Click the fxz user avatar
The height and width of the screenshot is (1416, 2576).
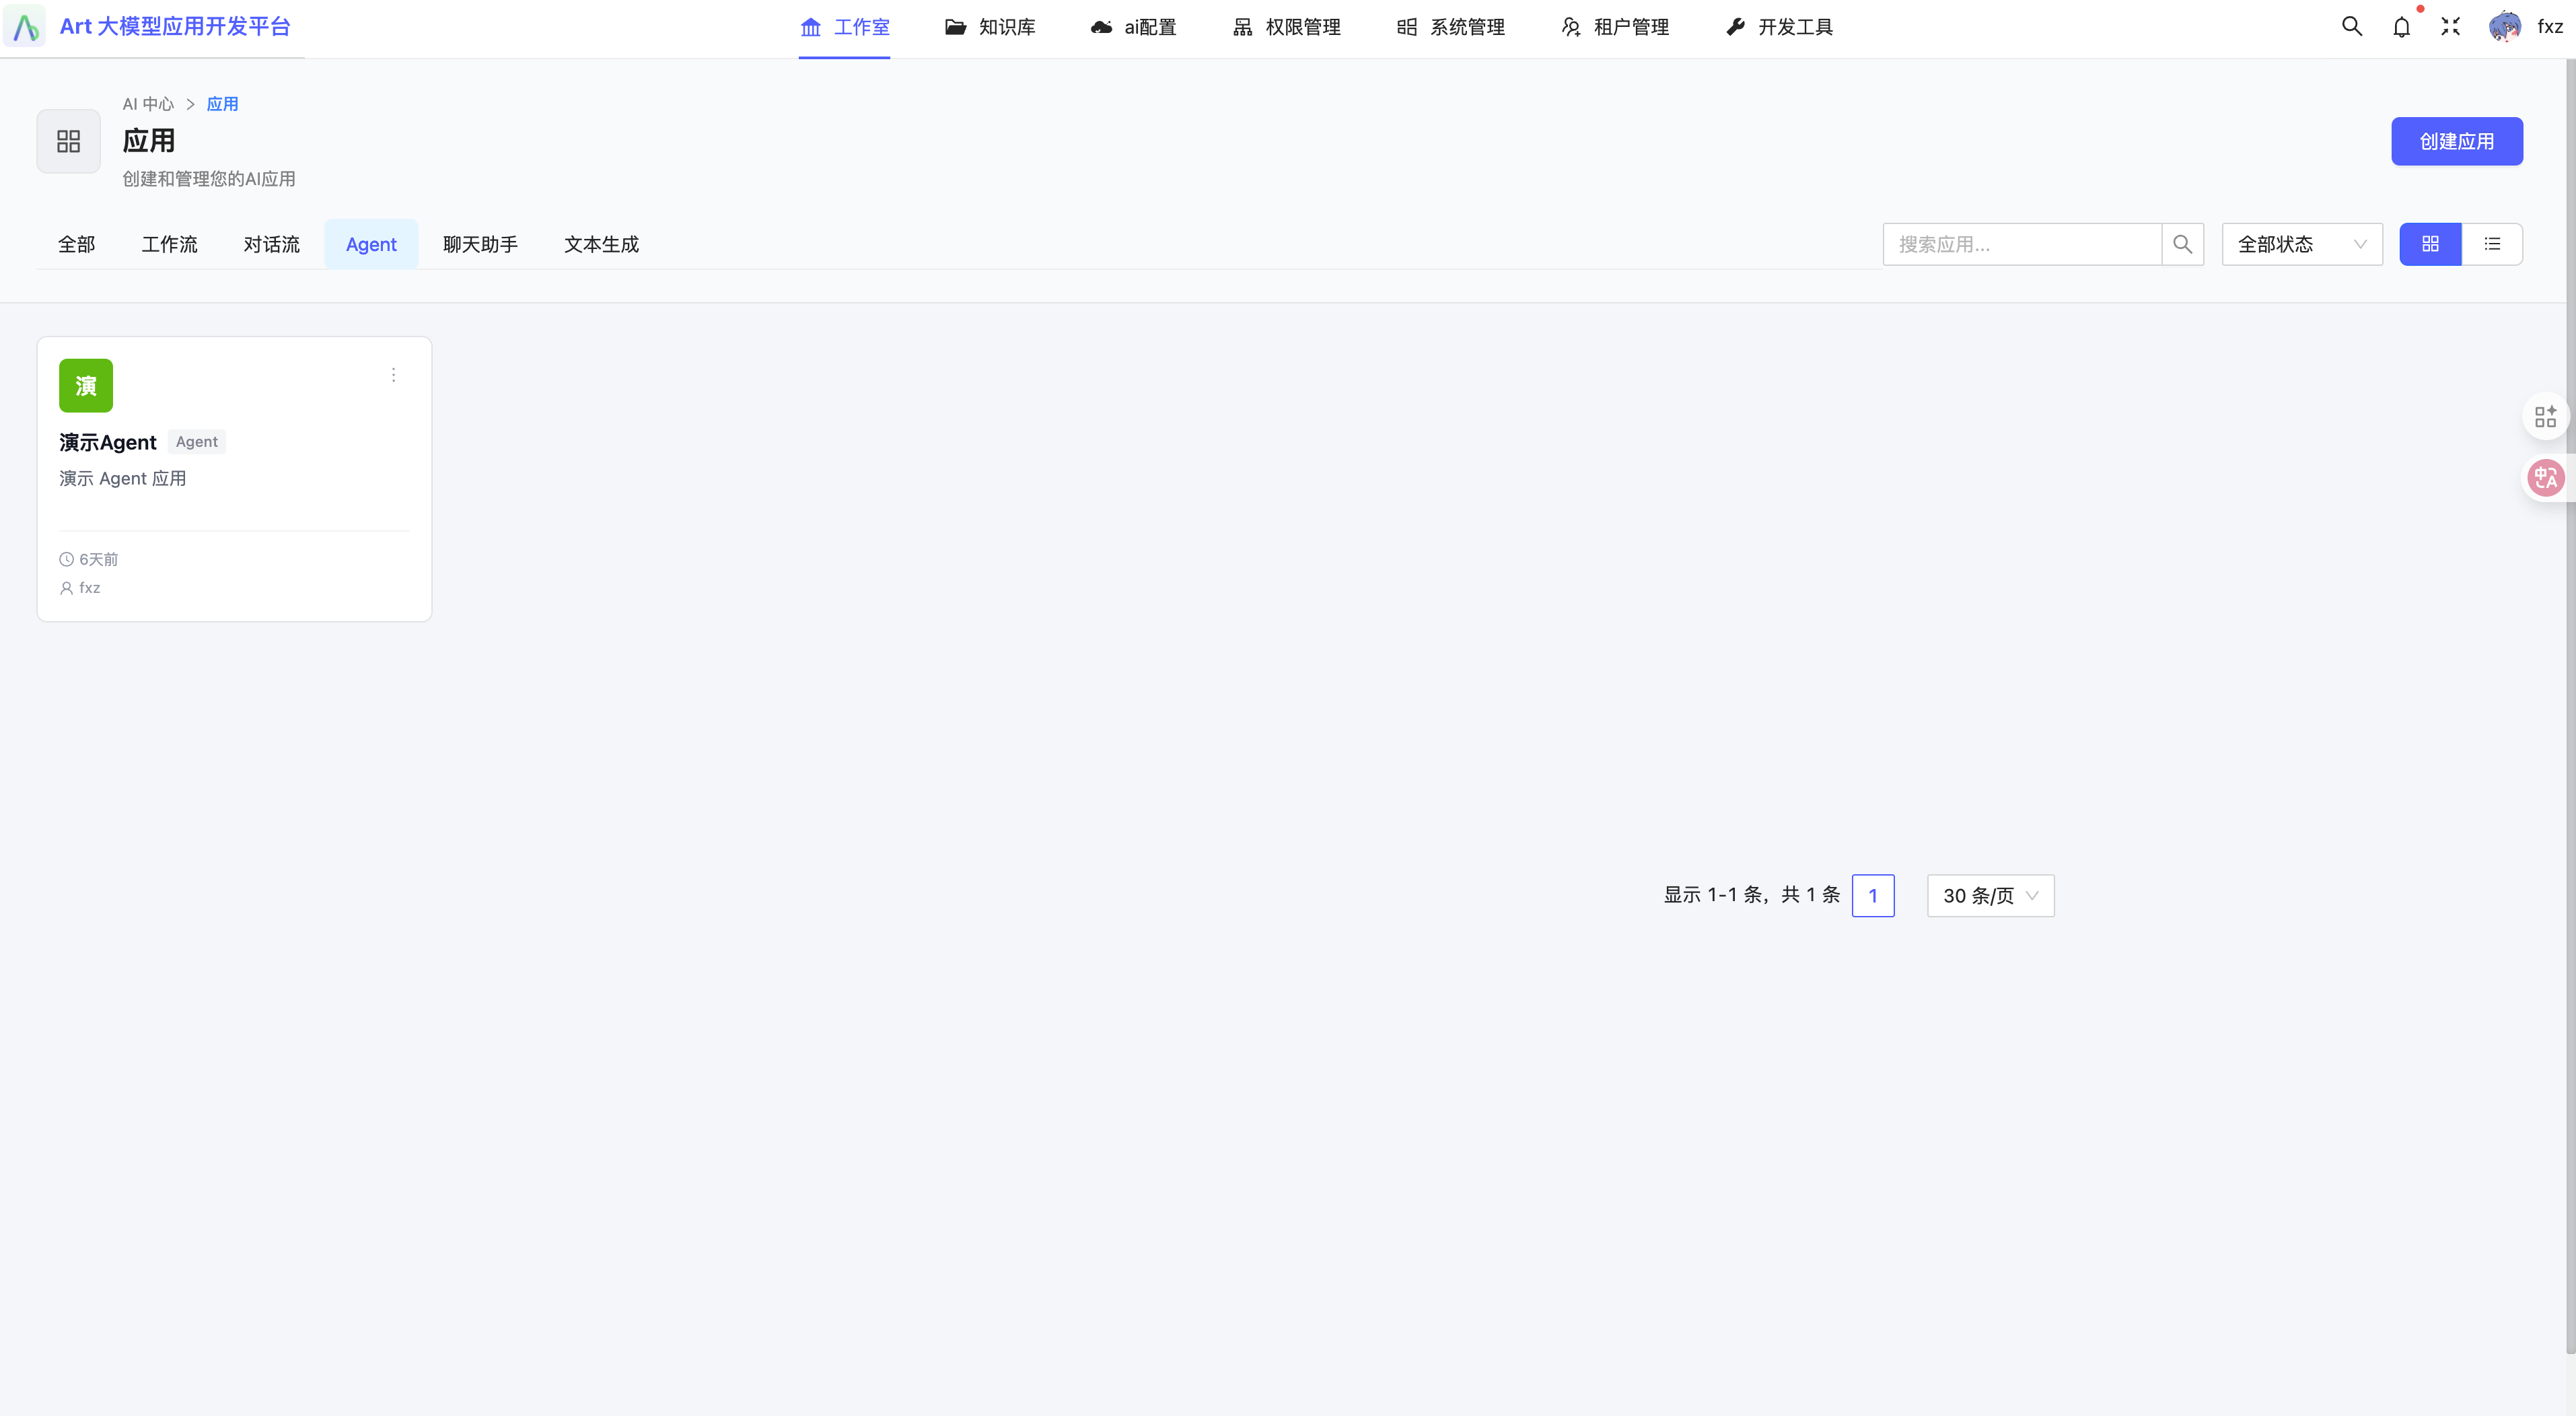click(x=2504, y=27)
